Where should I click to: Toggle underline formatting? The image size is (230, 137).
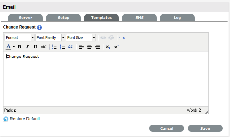pyautogui.click(x=35, y=47)
